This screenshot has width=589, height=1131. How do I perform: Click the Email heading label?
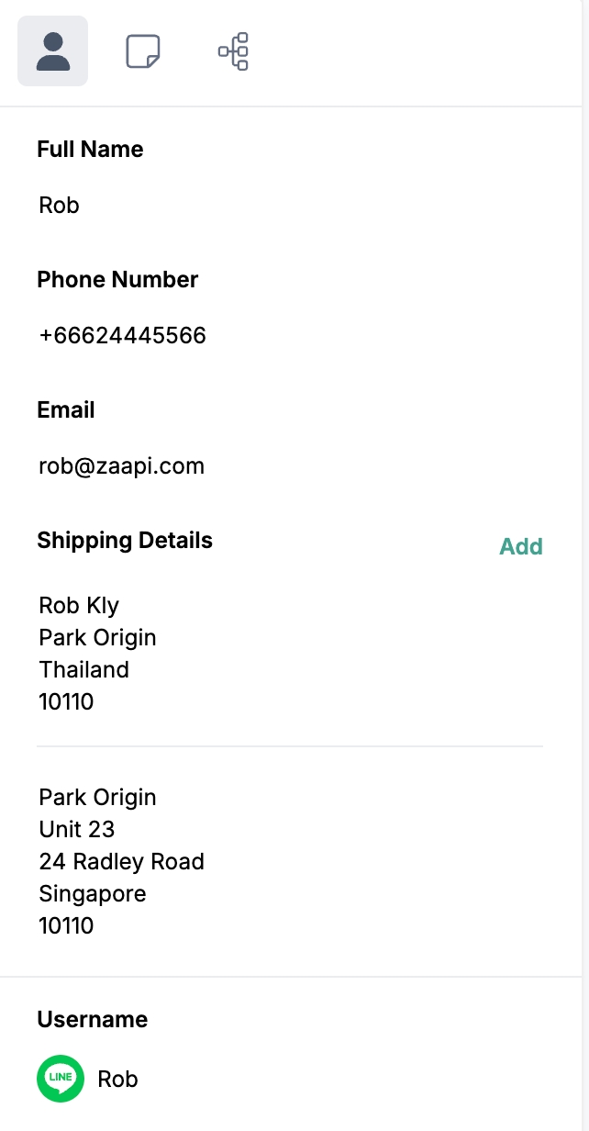coord(66,409)
